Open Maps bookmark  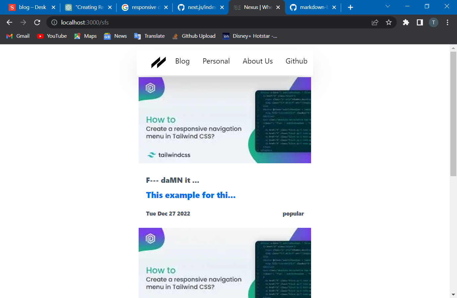(86, 36)
